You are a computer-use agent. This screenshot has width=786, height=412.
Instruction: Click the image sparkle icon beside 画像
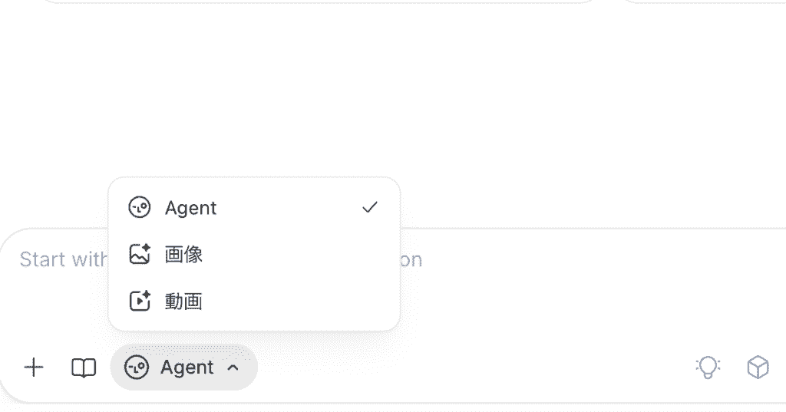[140, 254]
